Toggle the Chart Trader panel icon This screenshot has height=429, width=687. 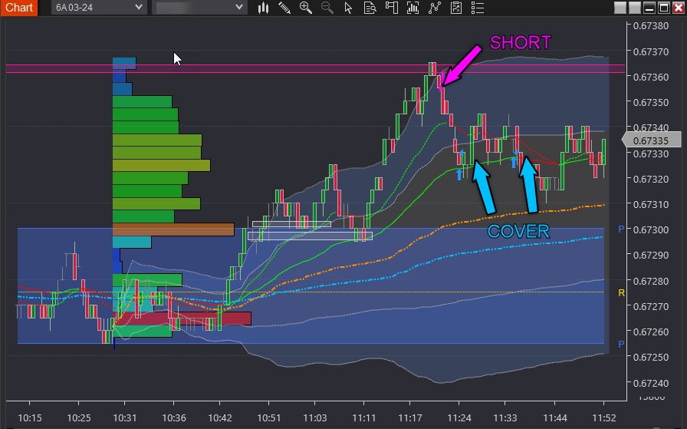pos(392,8)
